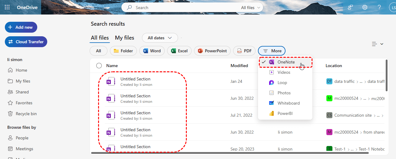
Task: Select the Loop menu entry
Action: [x=285, y=83]
